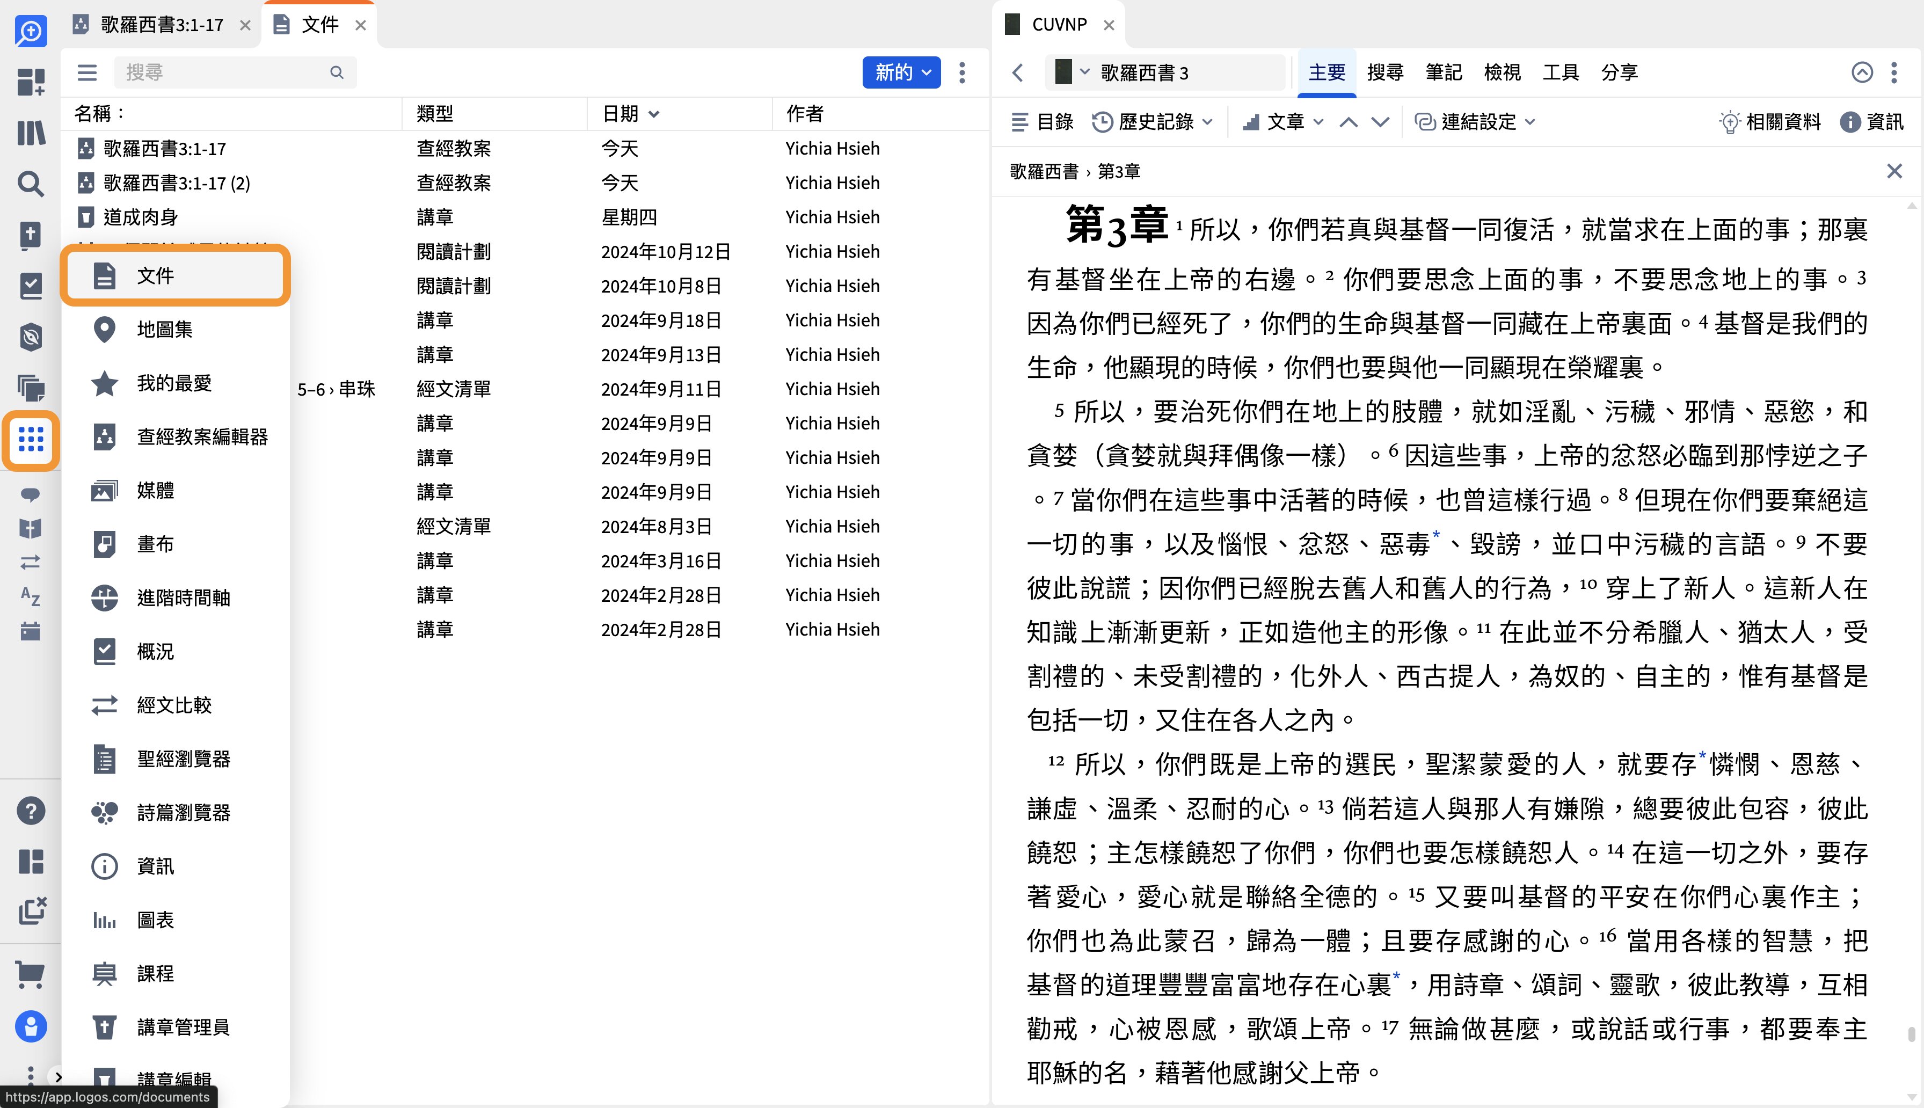Choose 媒體 in the apps menu
Image resolution: width=1924 pixels, height=1108 pixels.
tap(175, 490)
